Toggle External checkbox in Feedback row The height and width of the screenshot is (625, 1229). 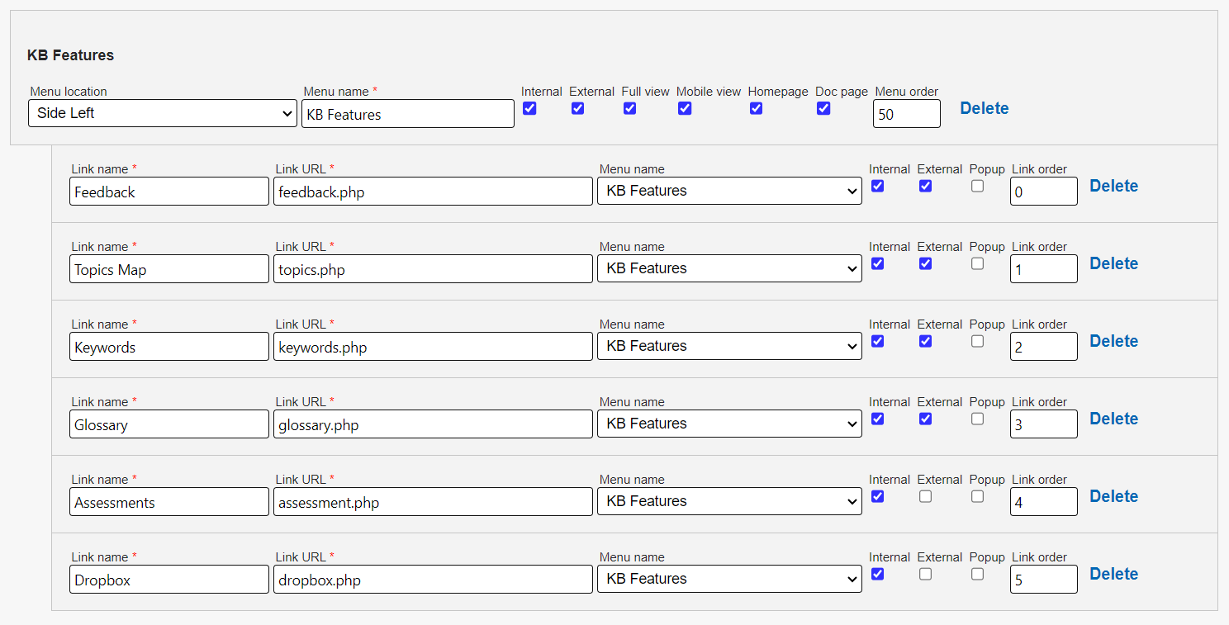point(925,186)
